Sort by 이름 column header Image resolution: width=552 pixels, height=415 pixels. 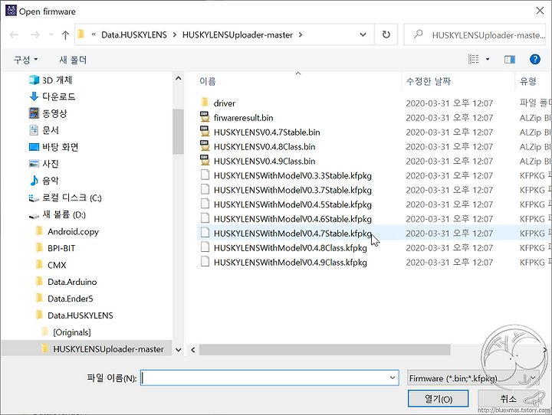208,81
